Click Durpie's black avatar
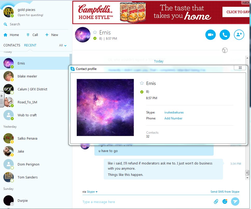 pyautogui.click(x=9, y=200)
